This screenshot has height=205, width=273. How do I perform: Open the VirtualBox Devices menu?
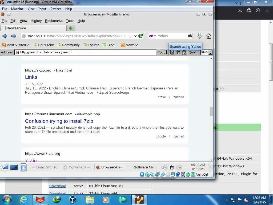pos(55,9)
